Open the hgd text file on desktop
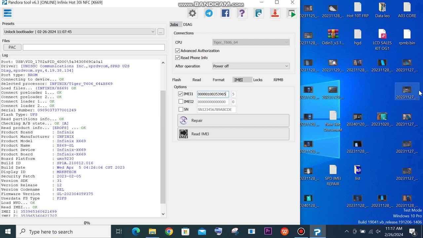This screenshot has width=423, height=238. (x=358, y=37)
